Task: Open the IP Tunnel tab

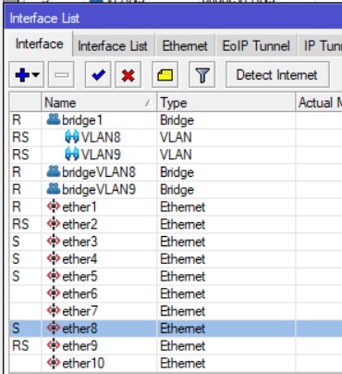Action: tap(321, 46)
